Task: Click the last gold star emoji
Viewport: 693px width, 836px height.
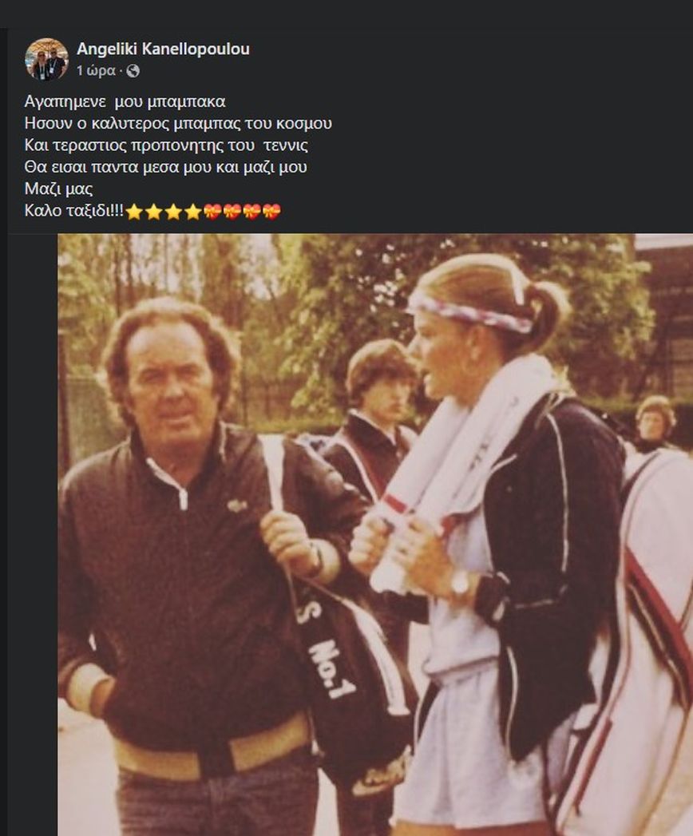Action: point(193,212)
